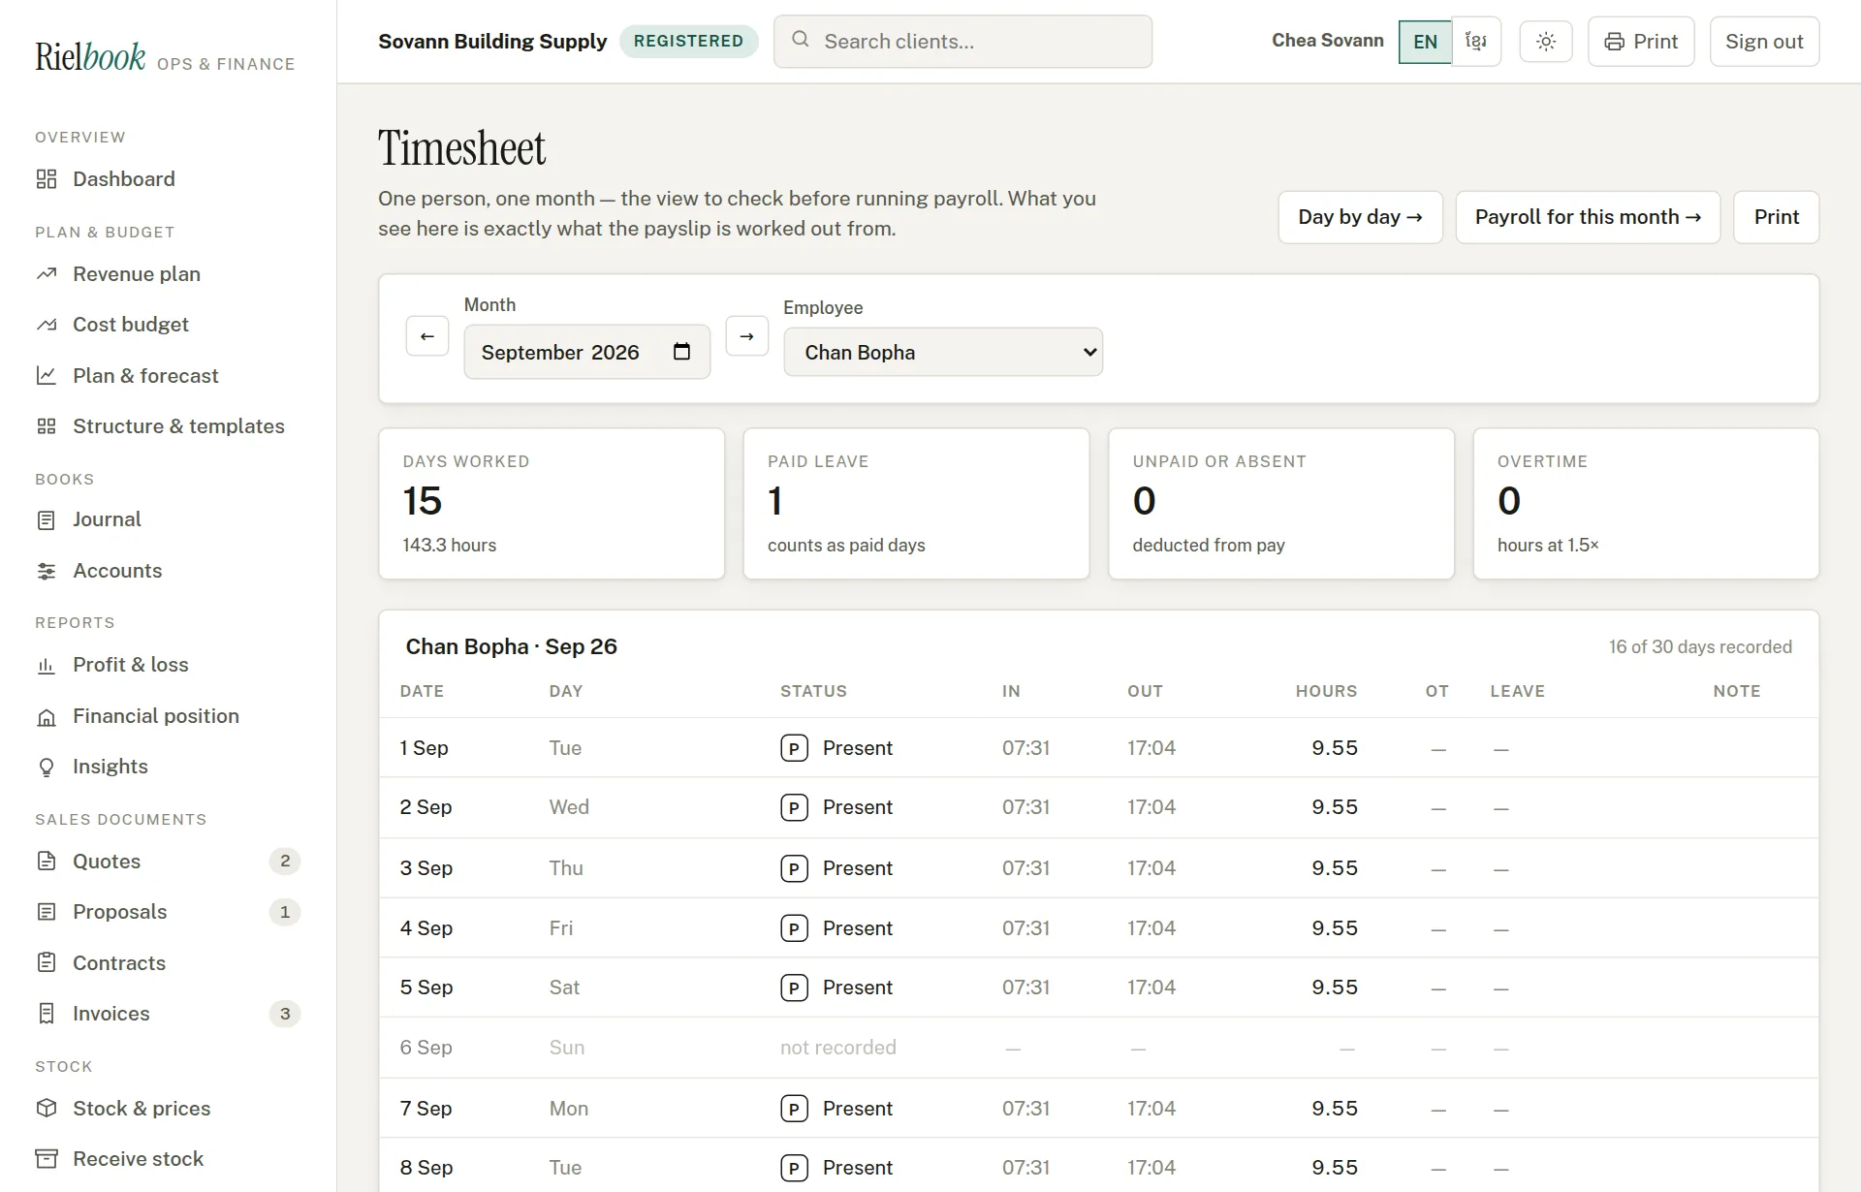Click the Financial position bank icon
1861x1192 pixels.
(x=47, y=717)
